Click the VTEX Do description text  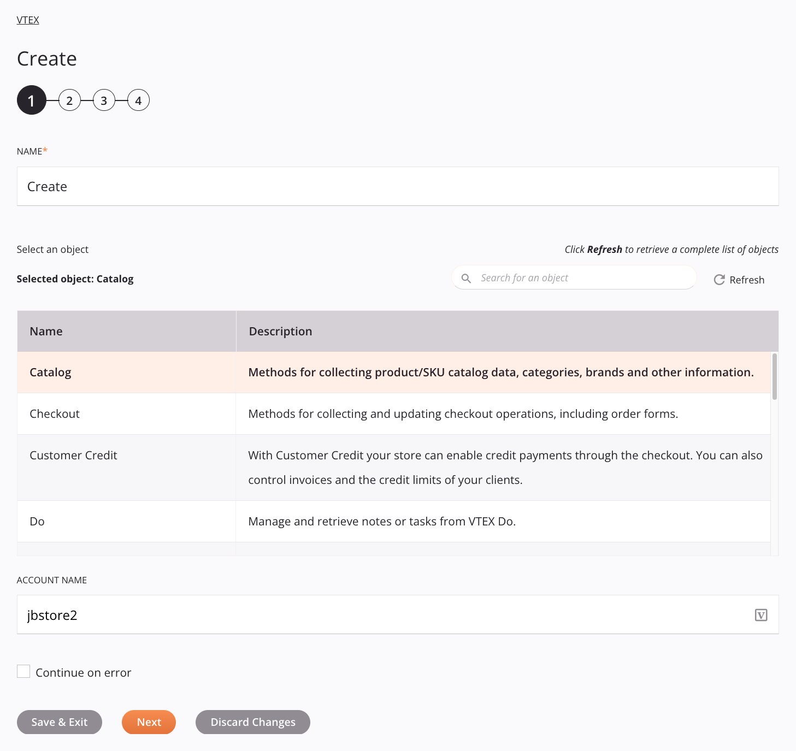(x=382, y=522)
